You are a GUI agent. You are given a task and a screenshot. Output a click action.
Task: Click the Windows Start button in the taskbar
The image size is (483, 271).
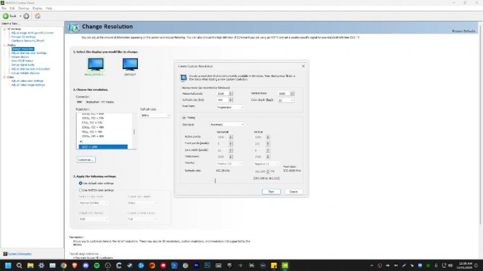click(x=8, y=265)
